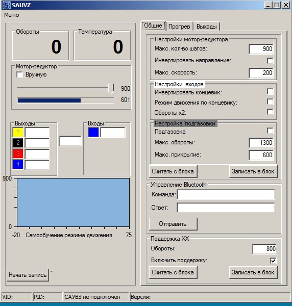Click the motor-reducer position slider thumb
292x306 pixels.
111,89
